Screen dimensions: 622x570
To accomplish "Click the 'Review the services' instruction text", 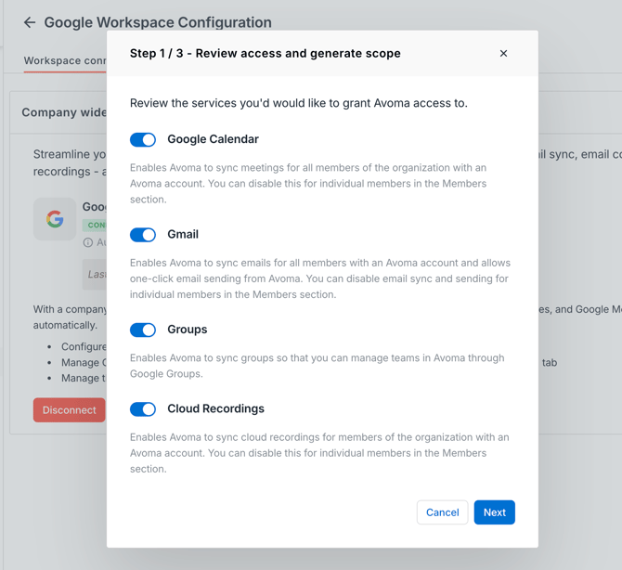I will [x=299, y=103].
